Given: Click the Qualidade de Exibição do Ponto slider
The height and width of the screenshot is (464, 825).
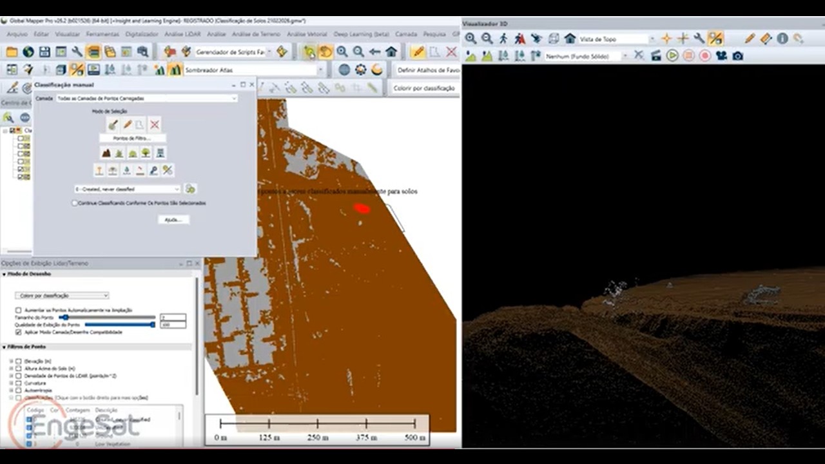Looking at the screenshot, I should (120, 325).
